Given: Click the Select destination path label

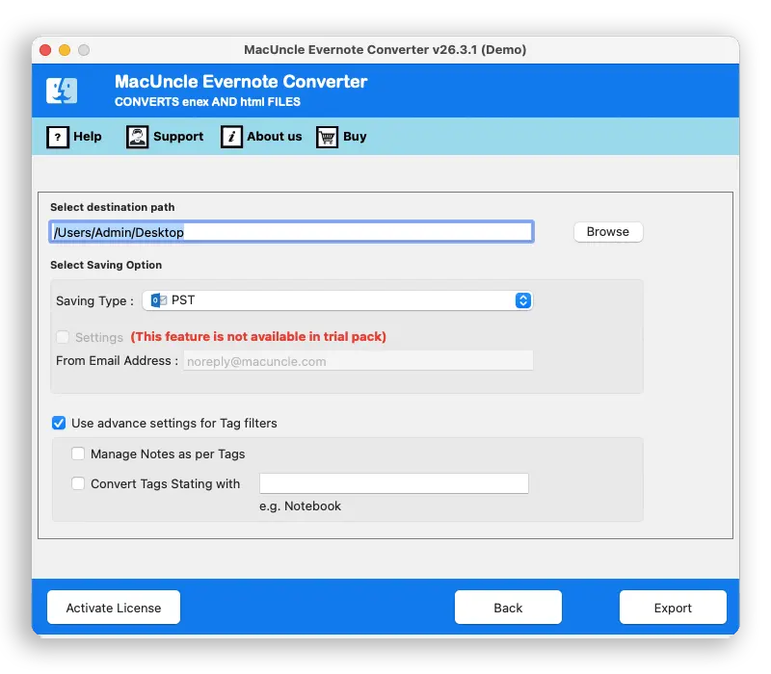Looking at the screenshot, I should (112, 207).
